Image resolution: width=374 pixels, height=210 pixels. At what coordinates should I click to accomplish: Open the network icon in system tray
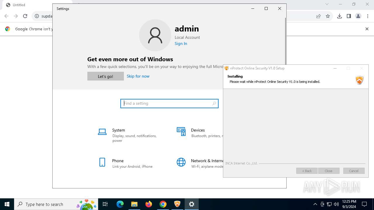pyautogui.click(x=329, y=204)
